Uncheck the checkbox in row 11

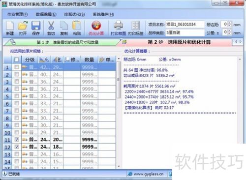(x=17, y=139)
